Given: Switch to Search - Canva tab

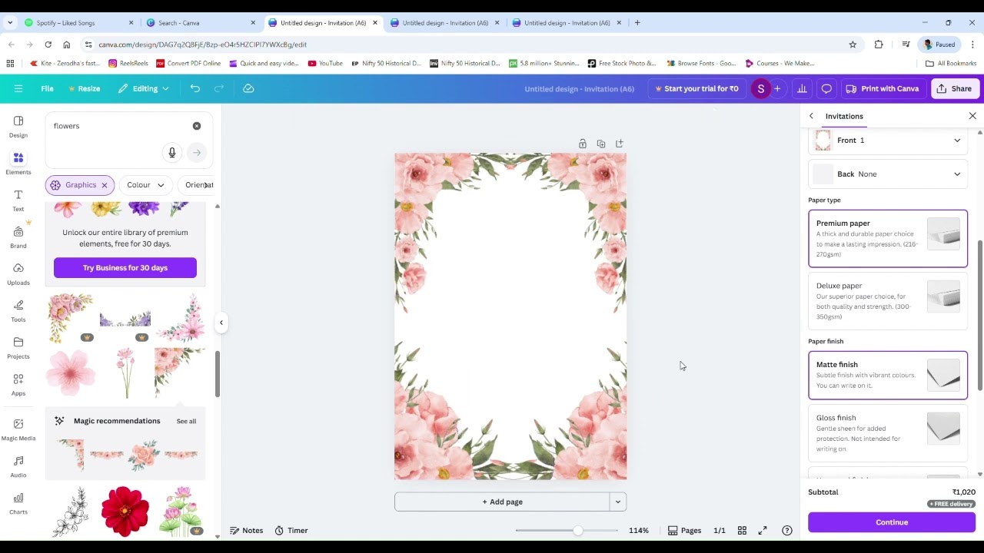Looking at the screenshot, I should [x=200, y=23].
